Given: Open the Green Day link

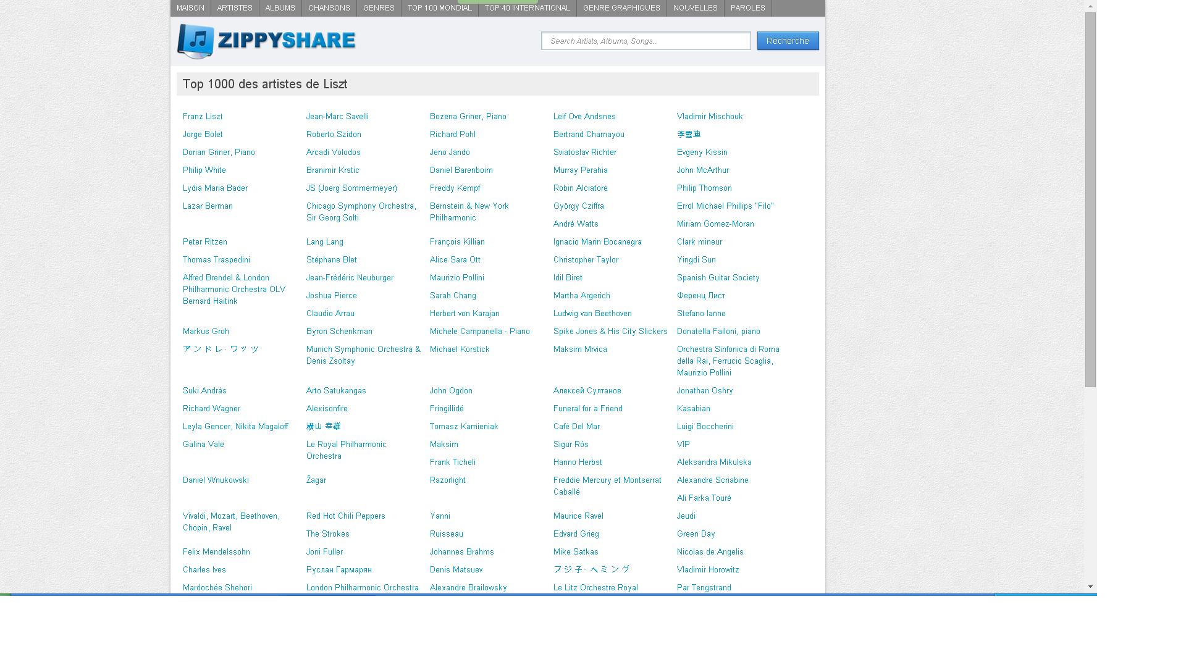Looking at the screenshot, I should tap(696, 534).
